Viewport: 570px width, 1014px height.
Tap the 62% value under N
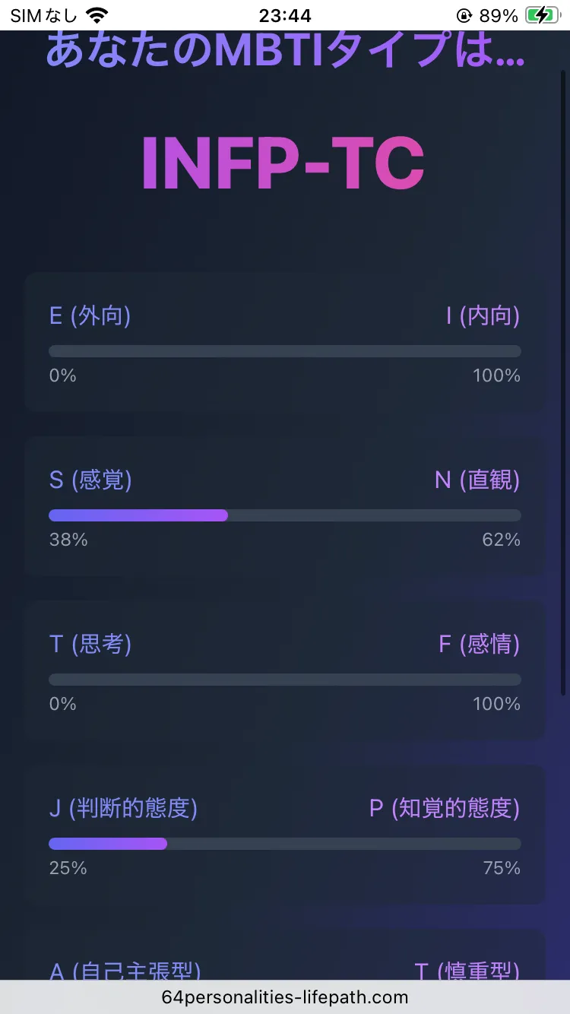point(501,540)
